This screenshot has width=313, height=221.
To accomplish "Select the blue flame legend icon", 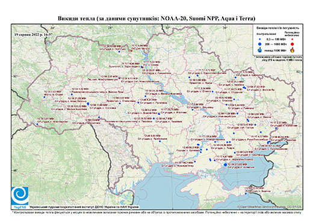I will tap(260, 50).
